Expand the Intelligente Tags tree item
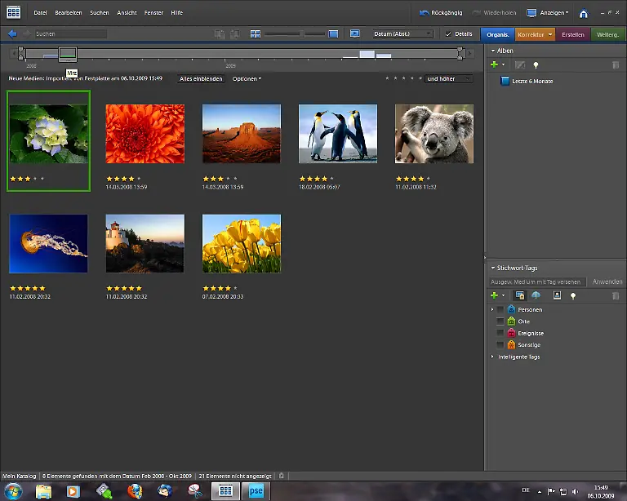The height and width of the screenshot is (501, 627). click(x=492, y=357)
